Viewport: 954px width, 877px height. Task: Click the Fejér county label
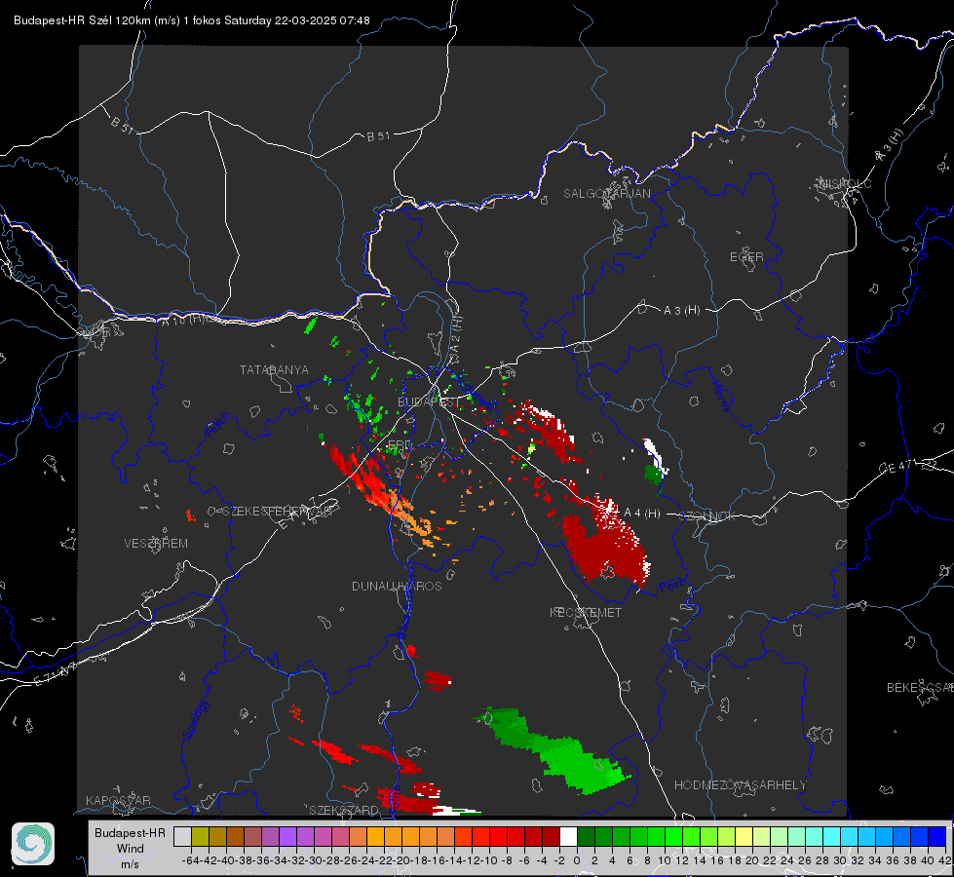[x=217, y=426]
